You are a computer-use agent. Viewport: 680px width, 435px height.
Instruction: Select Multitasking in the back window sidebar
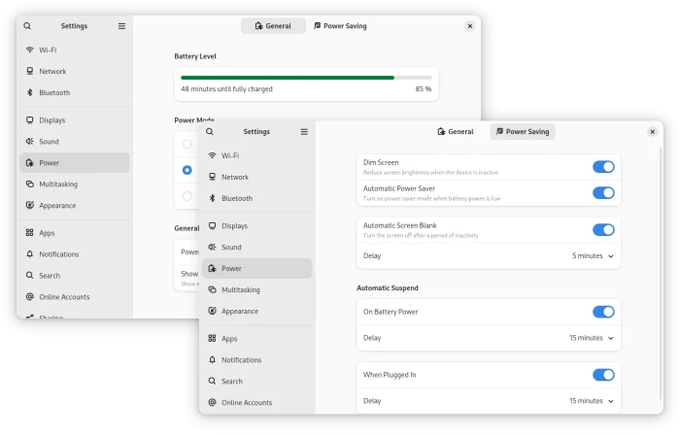click(x=75, y=184)
